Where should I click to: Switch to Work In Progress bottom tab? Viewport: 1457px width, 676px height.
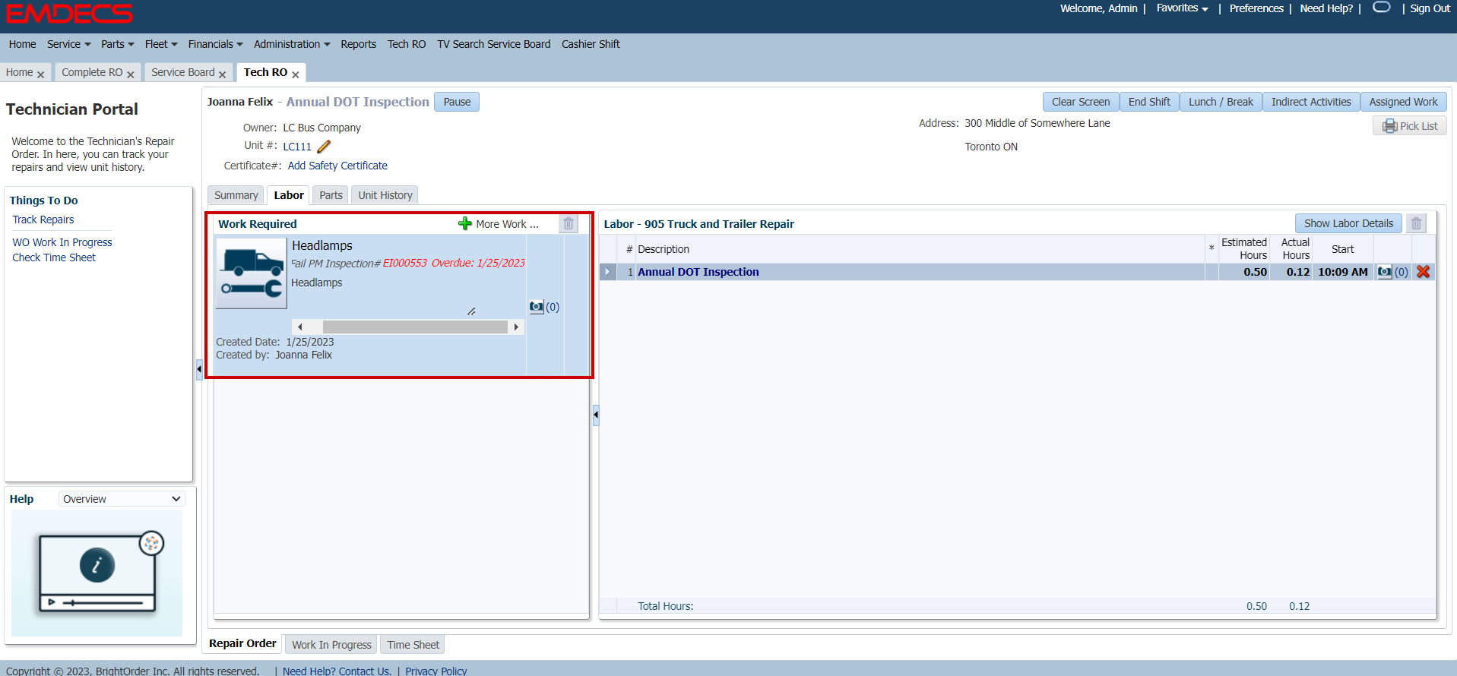(x=331, y=645)
